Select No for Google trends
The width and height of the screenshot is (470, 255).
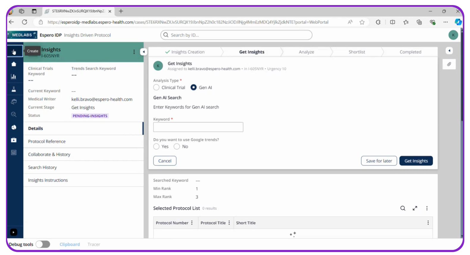177,146
